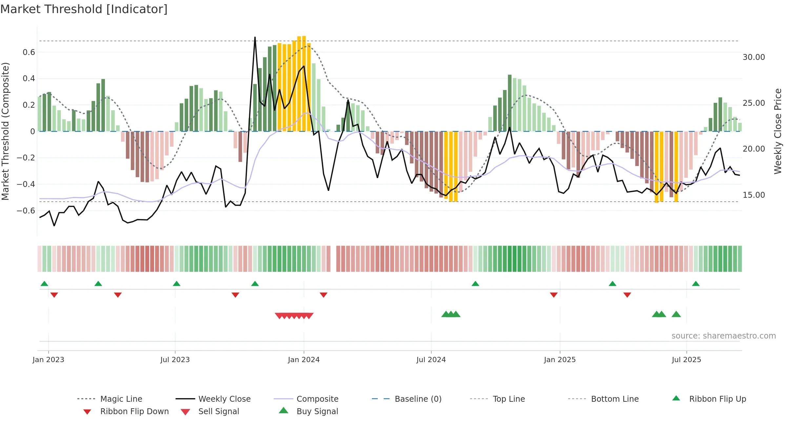
Task: Toggle the Top Line legend entry
Action: tap(497, 399)
